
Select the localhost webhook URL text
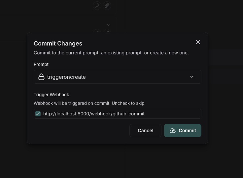coord(94,114)
